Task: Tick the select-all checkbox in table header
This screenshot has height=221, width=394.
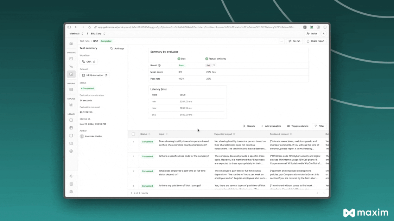Action: point(133,134)
